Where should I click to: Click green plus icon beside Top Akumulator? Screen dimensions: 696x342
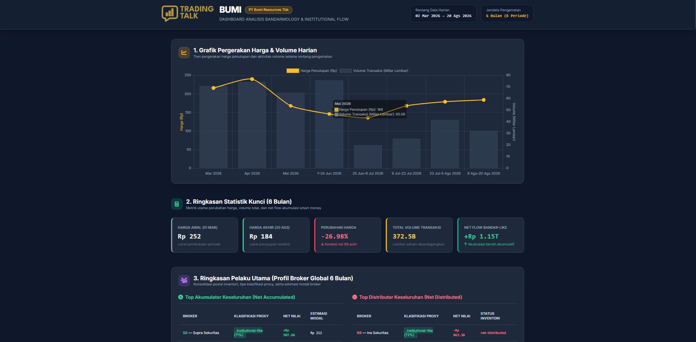[181, 297]
